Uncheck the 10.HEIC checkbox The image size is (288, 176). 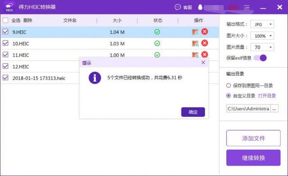5,43
